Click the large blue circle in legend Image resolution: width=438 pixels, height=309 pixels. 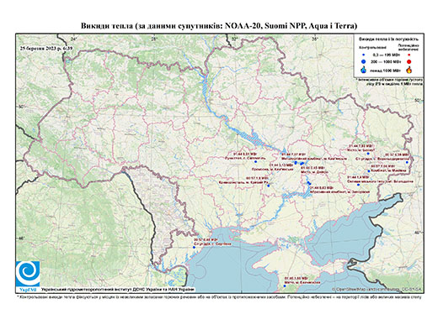[364, 61]
